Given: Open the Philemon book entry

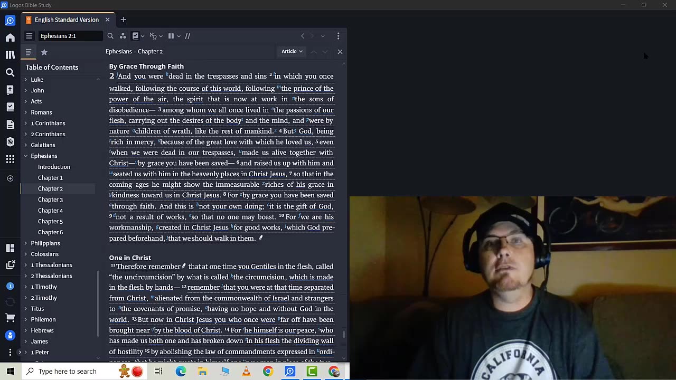Looking at the screenshot, I should [43, 319].
